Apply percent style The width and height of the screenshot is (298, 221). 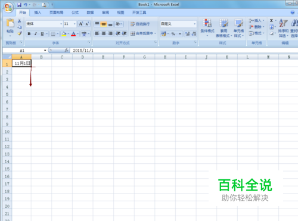[173, 34]
